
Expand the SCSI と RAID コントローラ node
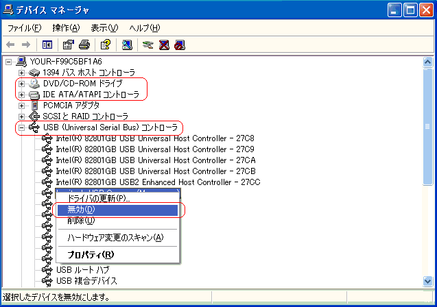[21, 116]
